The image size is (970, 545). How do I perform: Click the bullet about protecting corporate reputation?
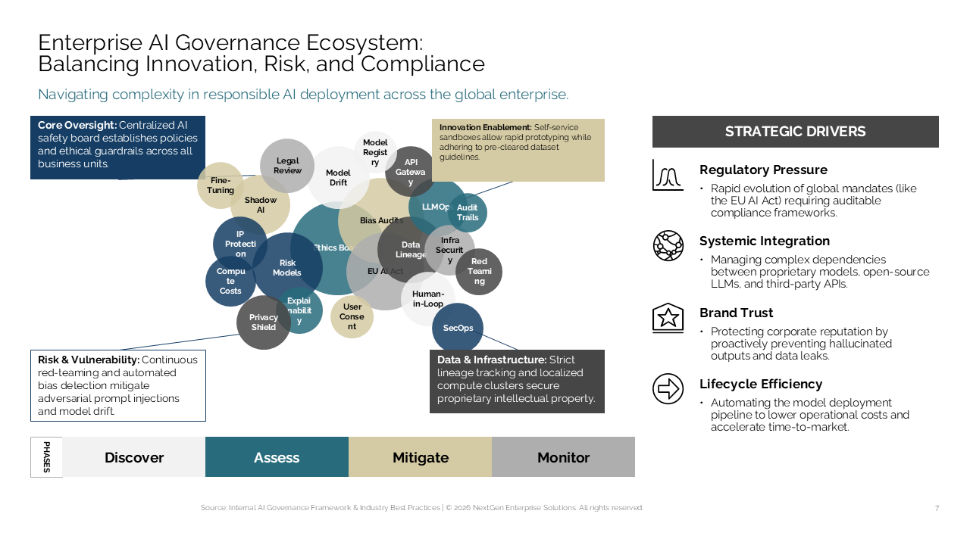coord(796,344)
